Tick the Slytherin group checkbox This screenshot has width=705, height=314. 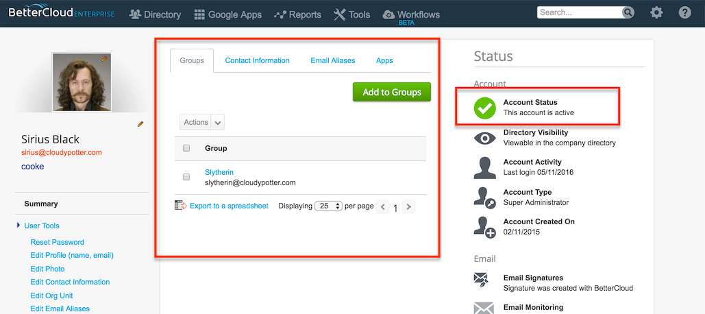tap(186, 178)
